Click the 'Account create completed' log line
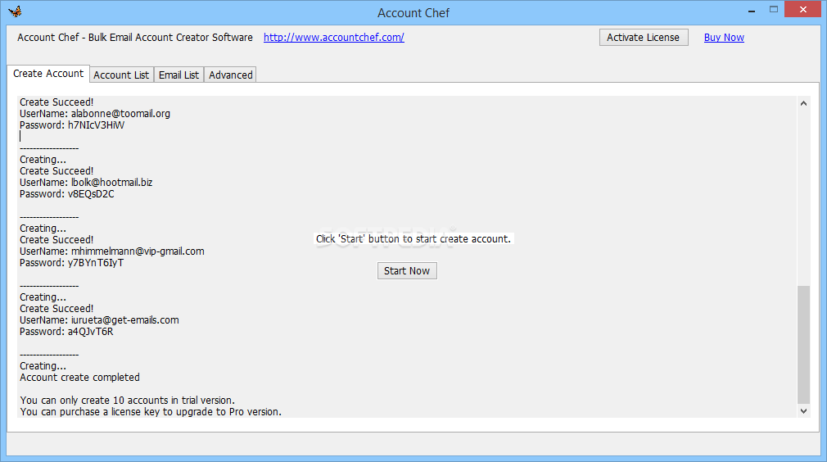Viewport: 827px width, 462px height. (79, 378)
